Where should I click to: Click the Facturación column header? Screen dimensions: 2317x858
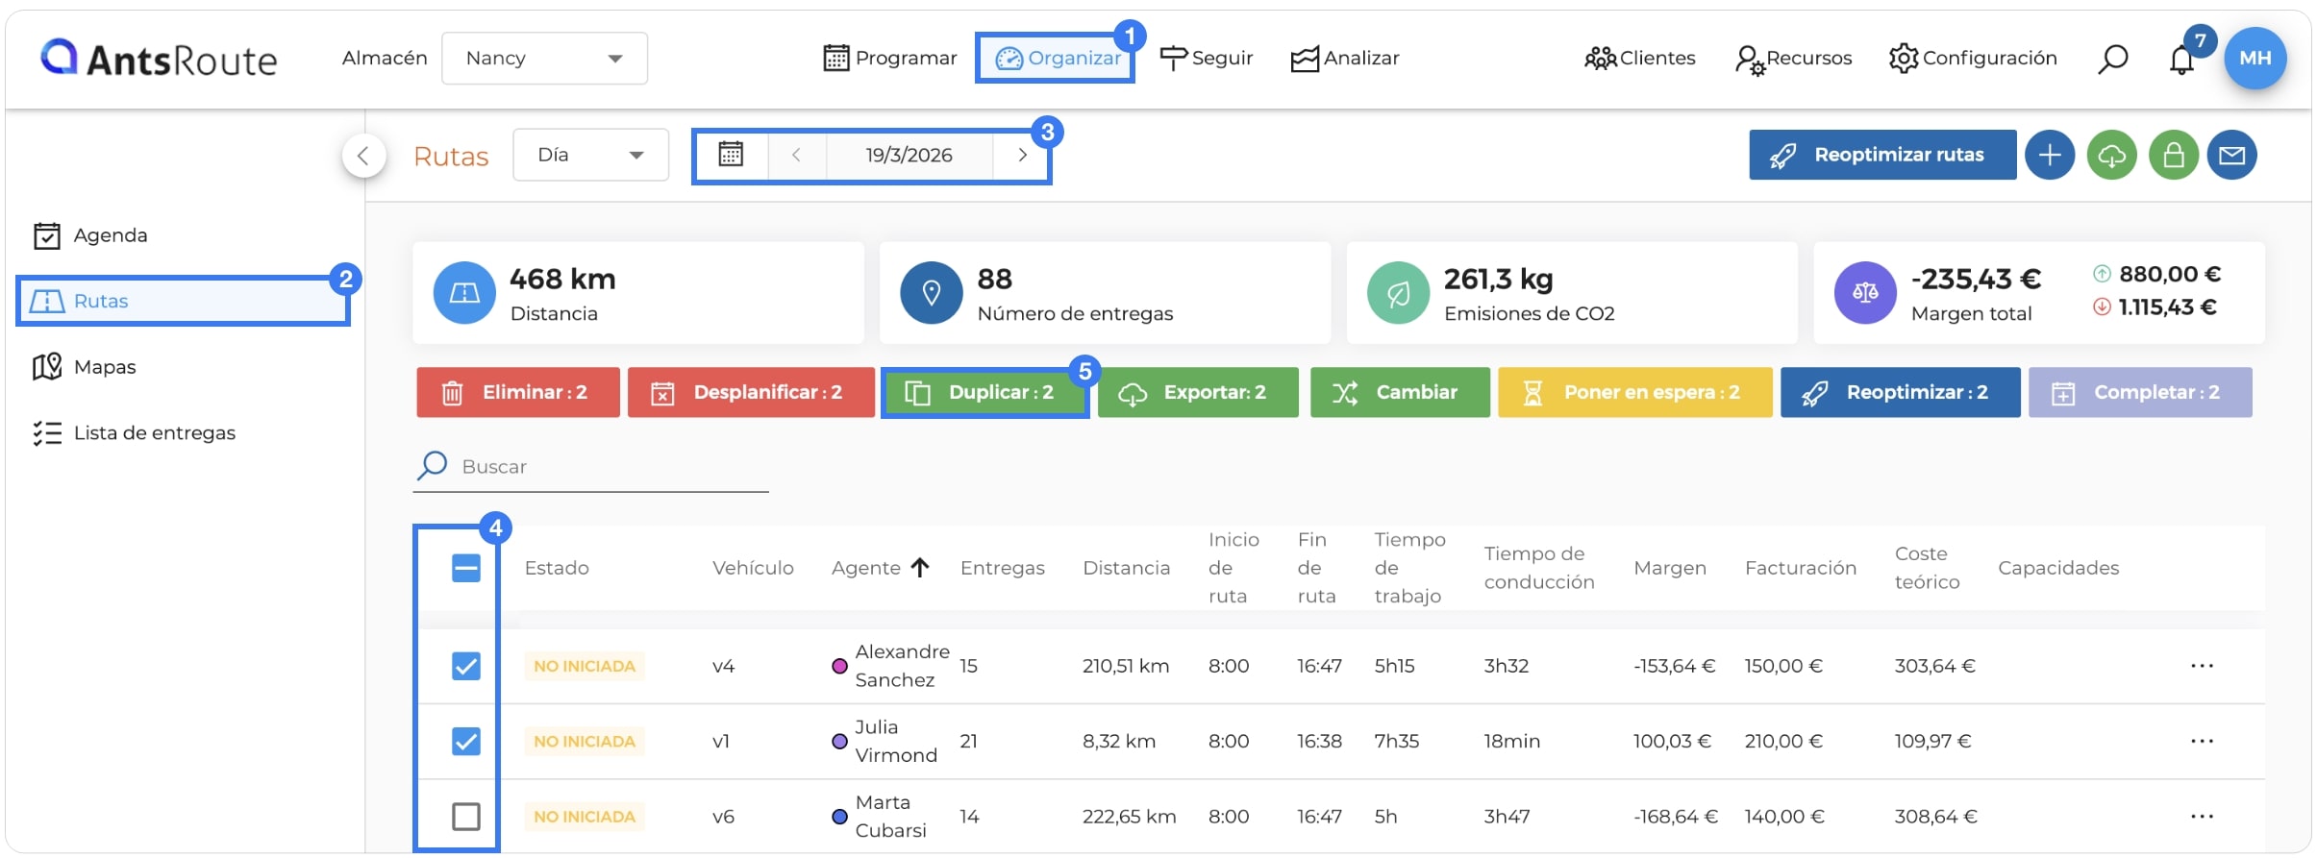1801,568
